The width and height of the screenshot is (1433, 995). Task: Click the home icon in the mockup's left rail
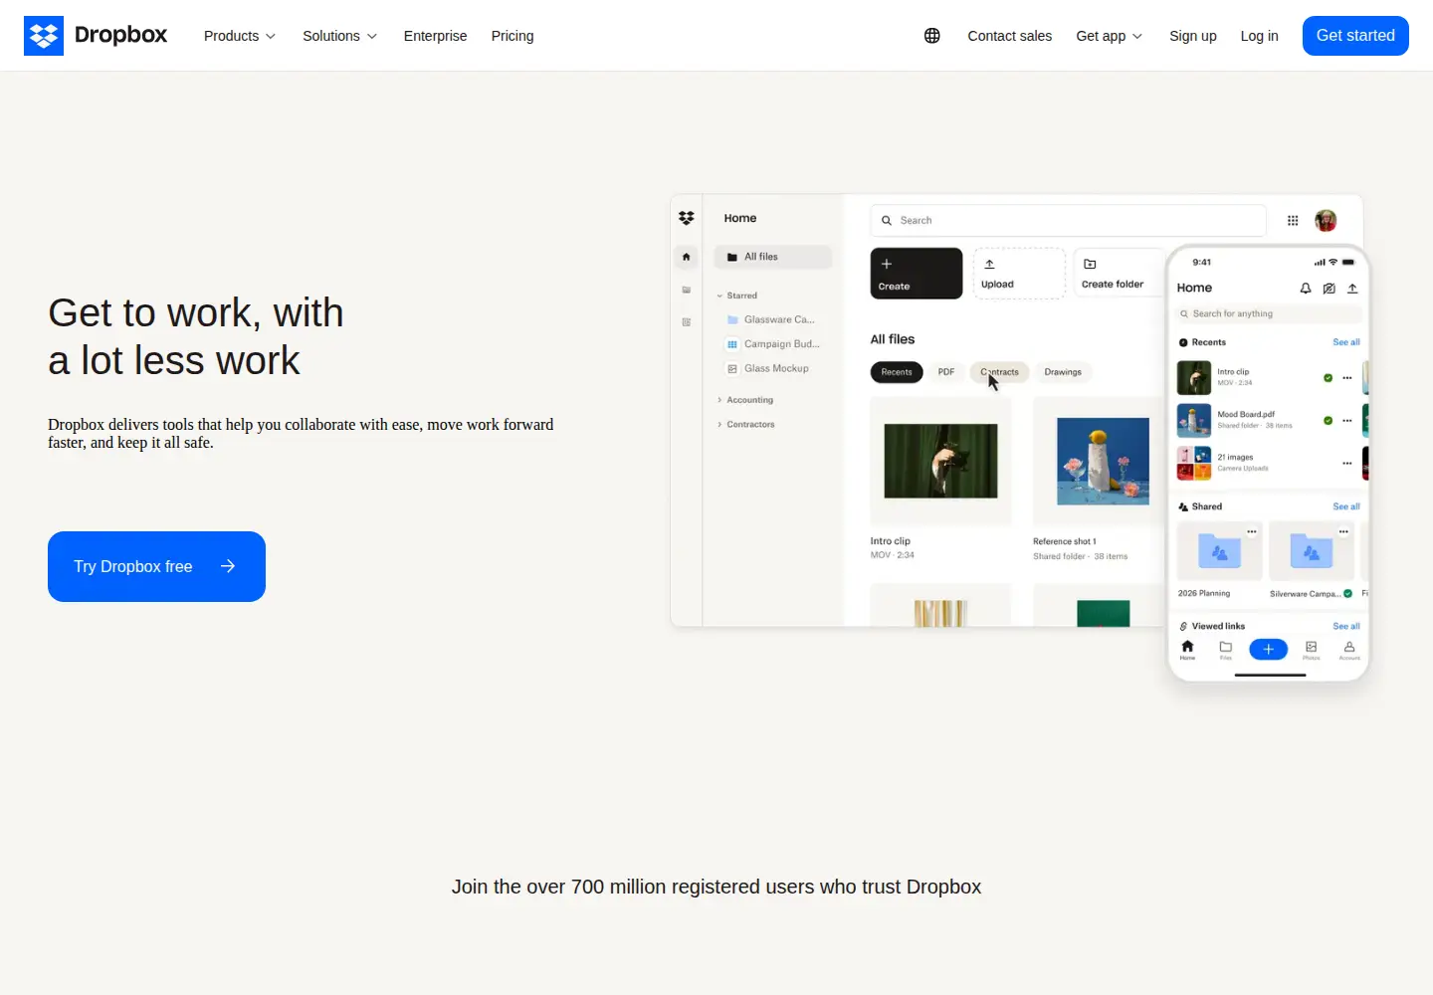[x=686, y=257]
